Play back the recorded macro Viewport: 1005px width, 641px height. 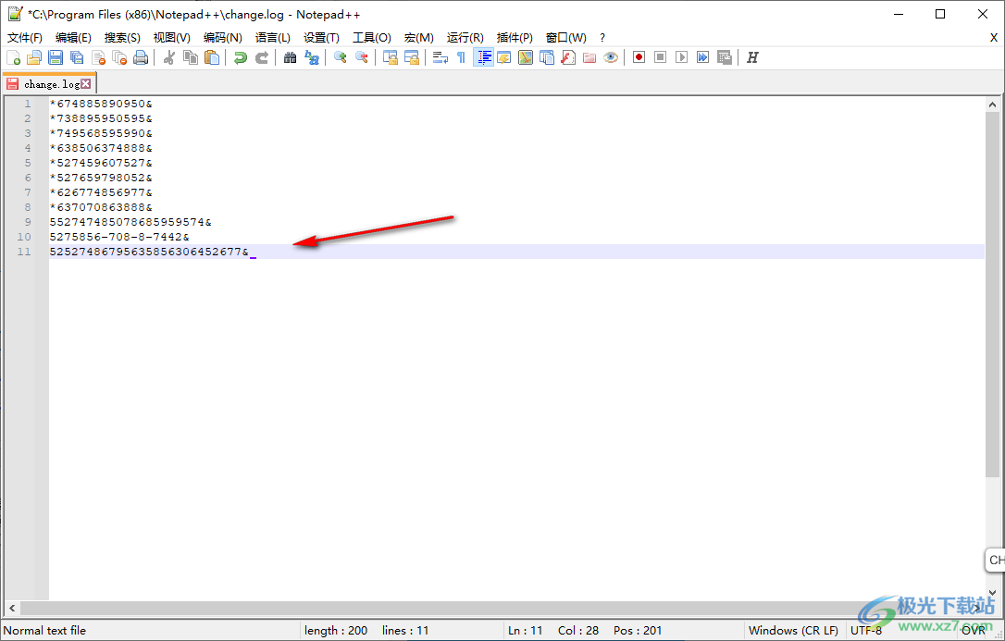tap(681, 57)
